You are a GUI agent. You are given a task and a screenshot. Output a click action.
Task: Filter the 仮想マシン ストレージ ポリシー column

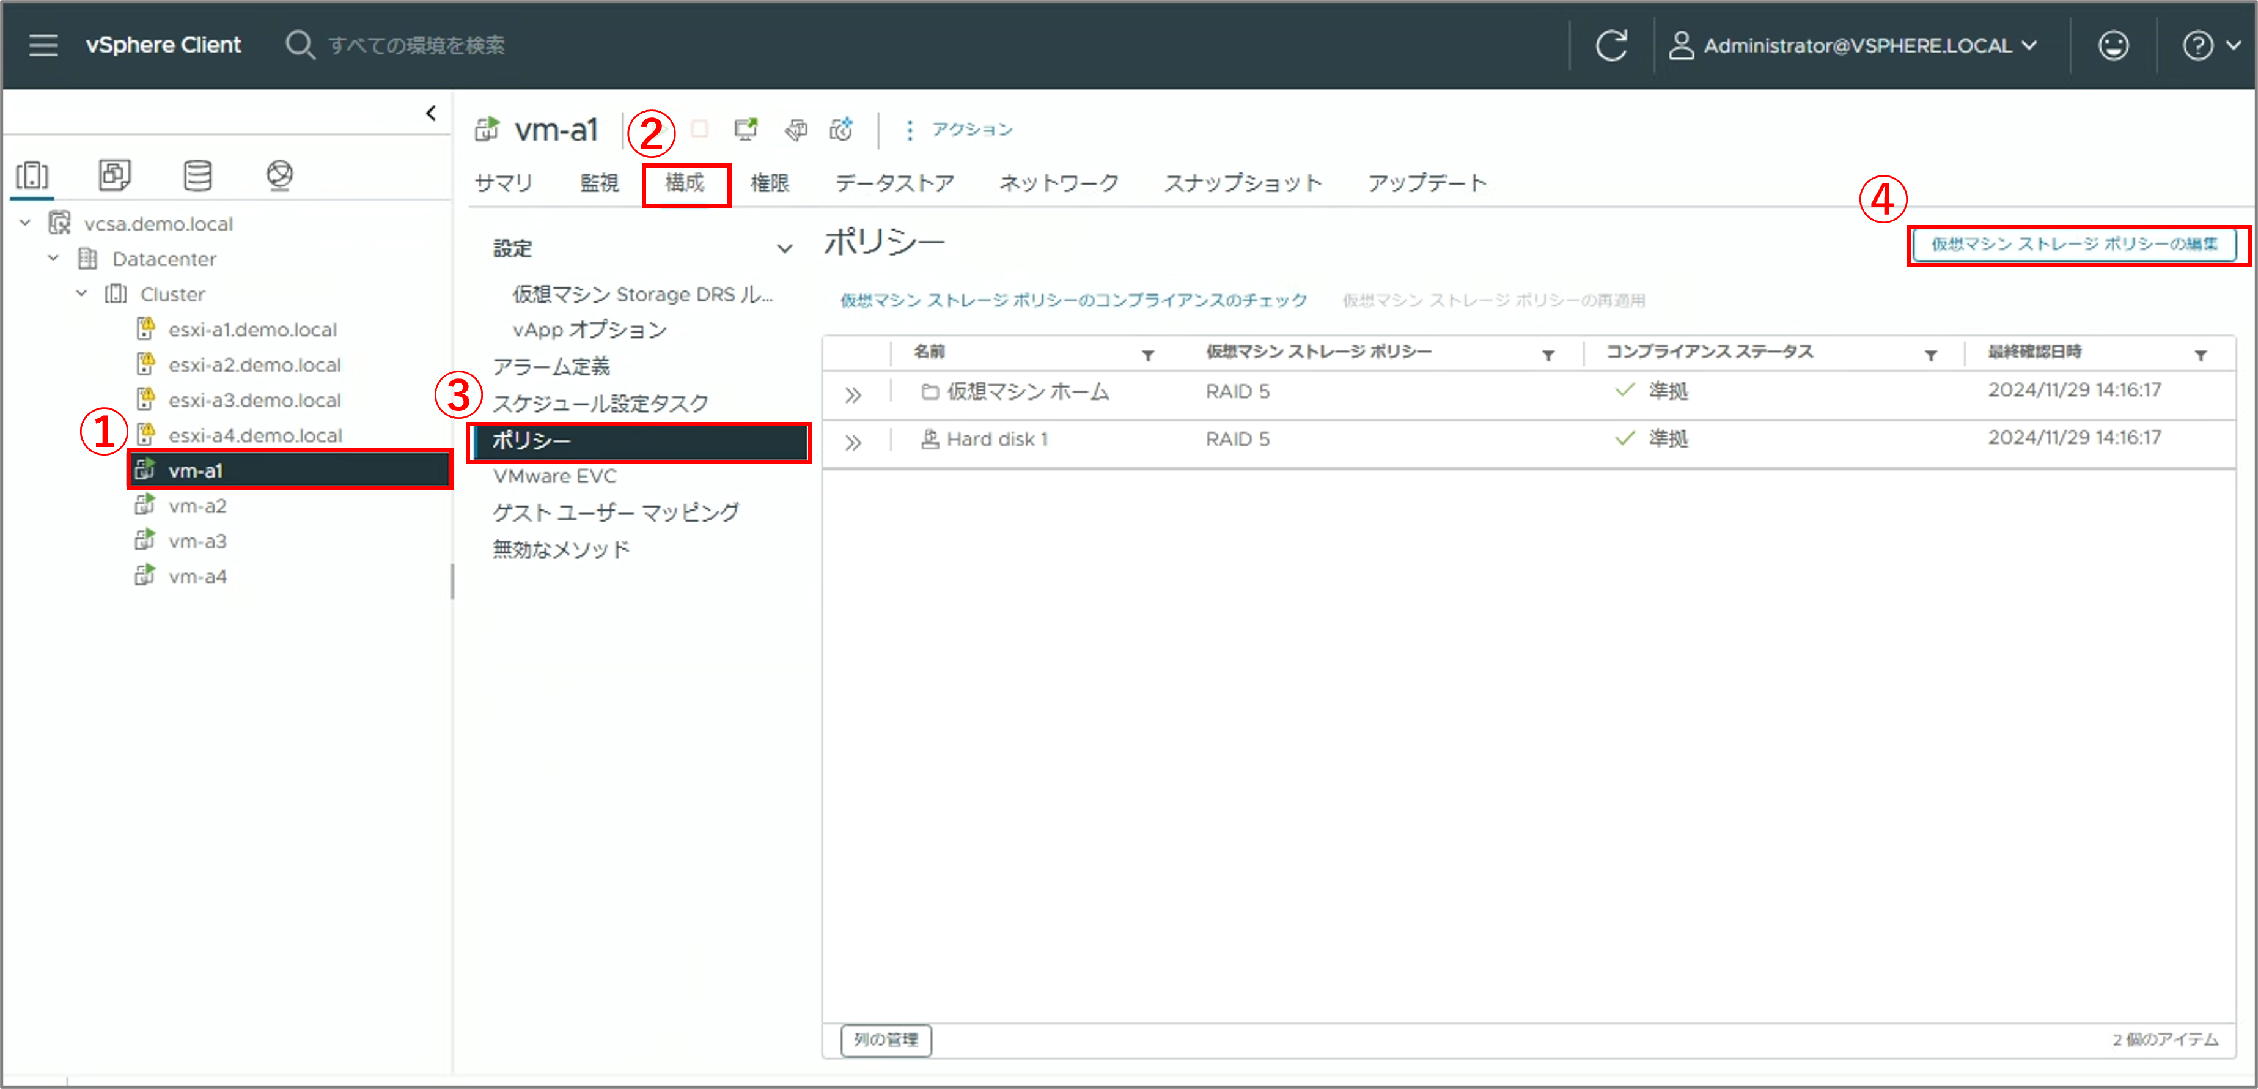pos(1548,354)
